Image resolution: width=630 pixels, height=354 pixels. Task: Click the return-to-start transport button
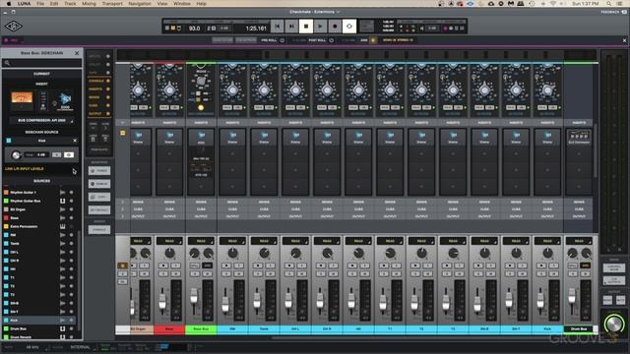[277, 27]
